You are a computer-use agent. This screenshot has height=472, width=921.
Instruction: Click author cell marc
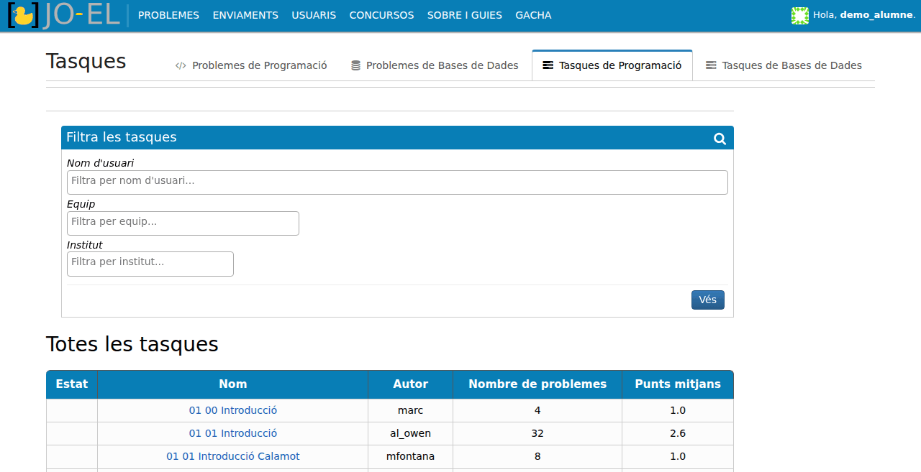point(411,410)
